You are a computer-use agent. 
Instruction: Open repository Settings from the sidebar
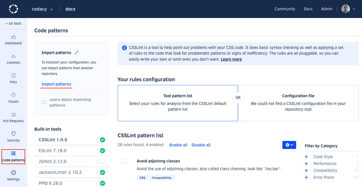(13, 176)
